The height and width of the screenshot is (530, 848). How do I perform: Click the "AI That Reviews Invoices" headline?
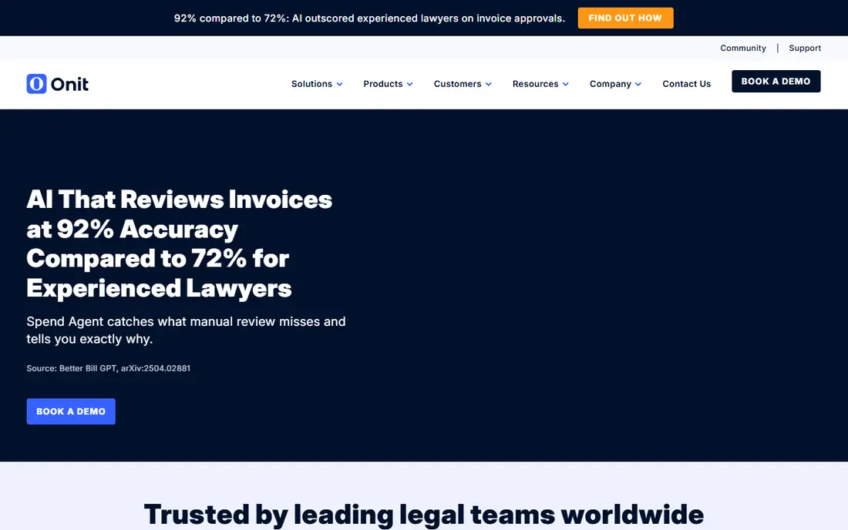(179, 243)
